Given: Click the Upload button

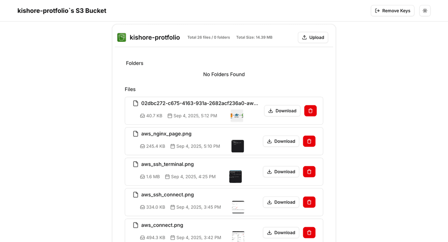Looking at the screenshot, I should [x=313, y=37].
